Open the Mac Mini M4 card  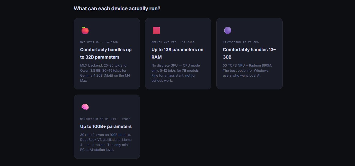coord(107,54)
